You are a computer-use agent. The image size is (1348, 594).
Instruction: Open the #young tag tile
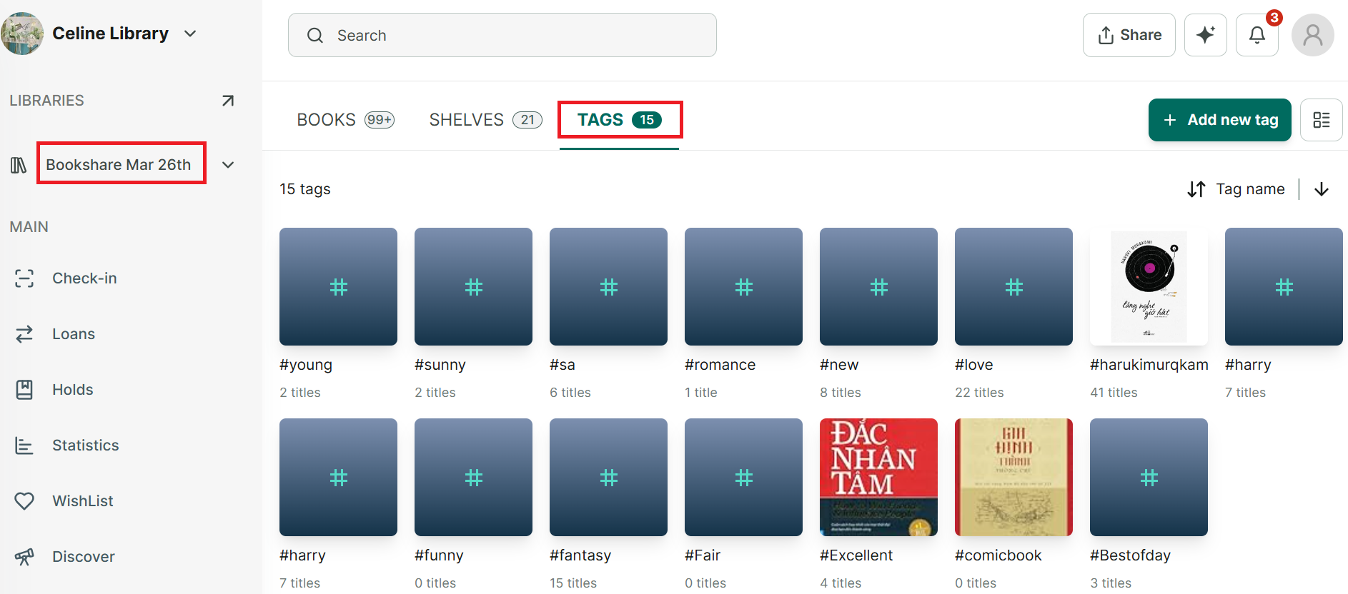[x=338, y=286]
